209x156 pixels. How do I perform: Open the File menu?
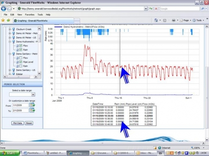tap(5, 15)
